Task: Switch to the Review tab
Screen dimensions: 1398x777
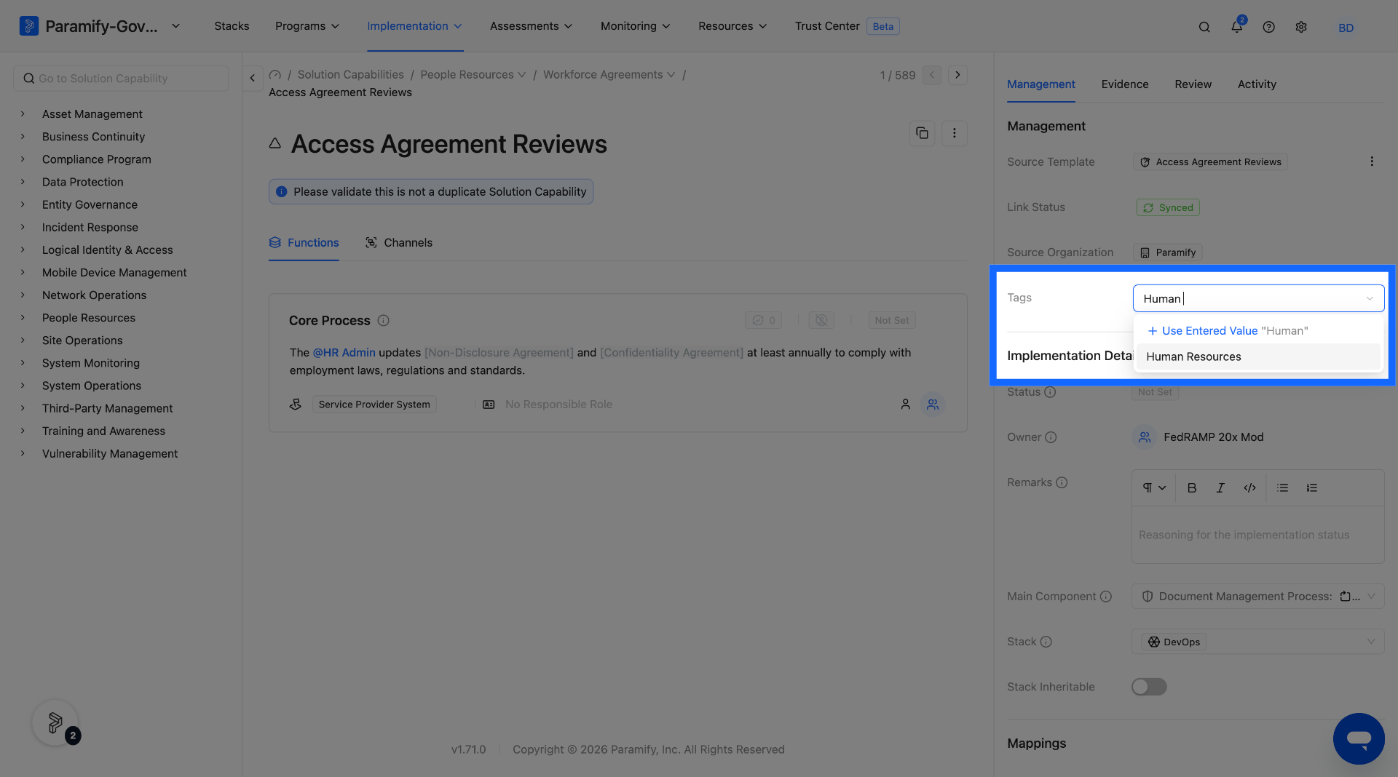Action: point(1193,84)
